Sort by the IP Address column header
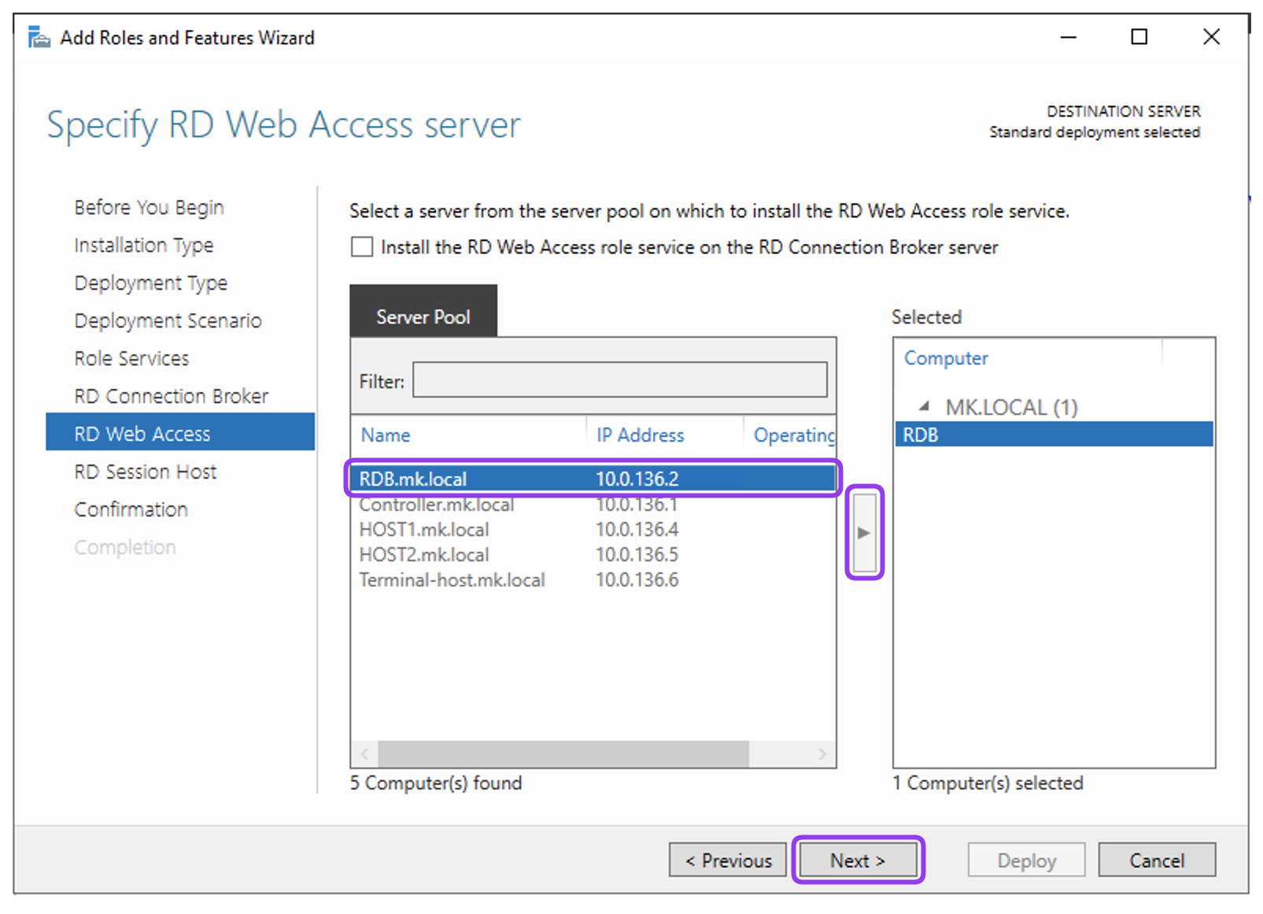 [x=641, y=435]
